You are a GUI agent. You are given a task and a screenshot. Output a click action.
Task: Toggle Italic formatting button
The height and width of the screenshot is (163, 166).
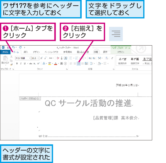(x=21, y=64)
